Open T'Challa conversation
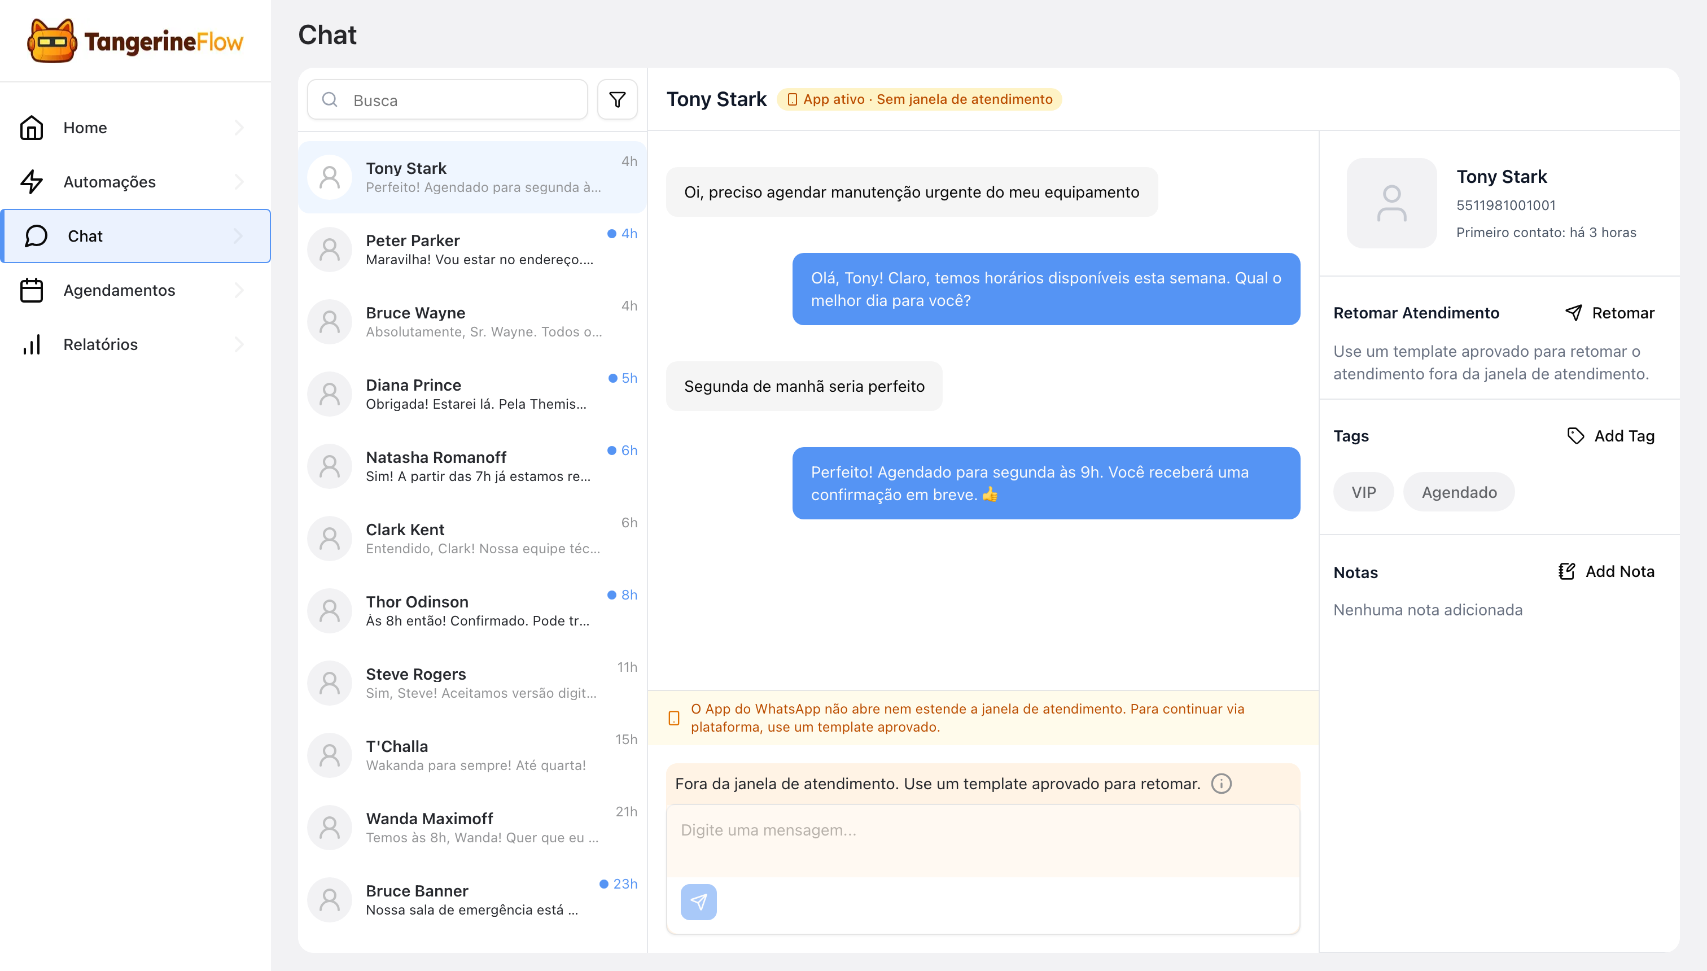The width and height of the screenshot is (1707, 971). tap(473, 755)
